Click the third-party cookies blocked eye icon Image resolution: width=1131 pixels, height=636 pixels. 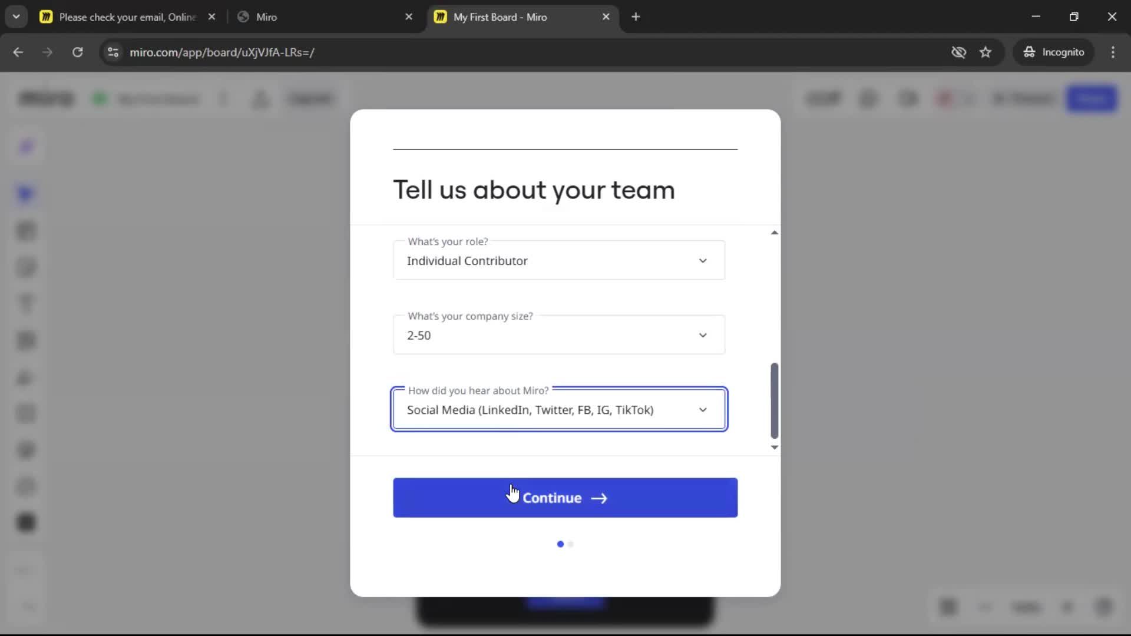point(958,52)
